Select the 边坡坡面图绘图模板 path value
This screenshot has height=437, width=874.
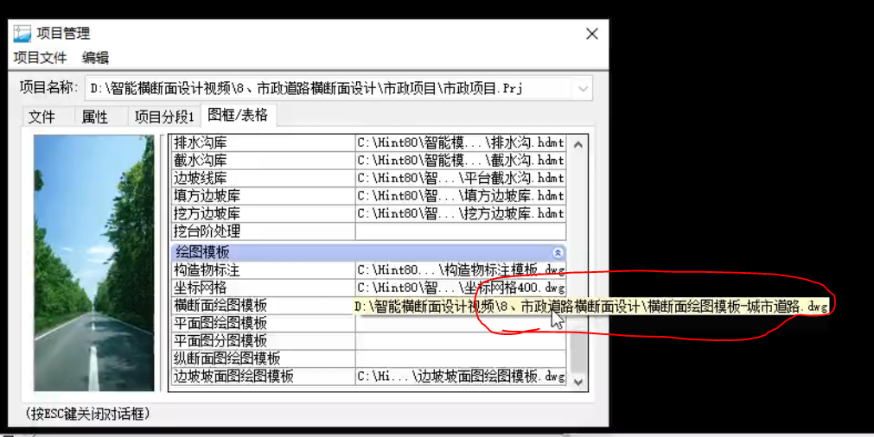(x=460, y=377)
